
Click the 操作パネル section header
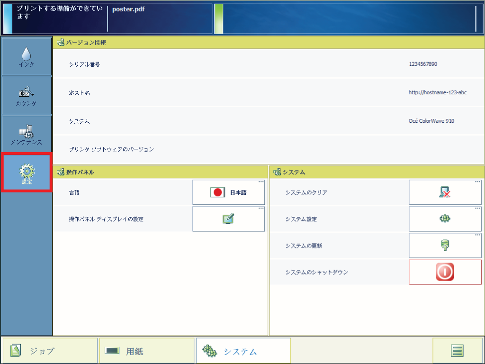160,172
